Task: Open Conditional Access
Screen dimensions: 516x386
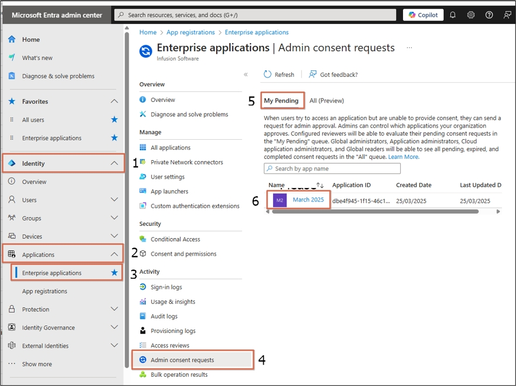Action: coord(175,239)
